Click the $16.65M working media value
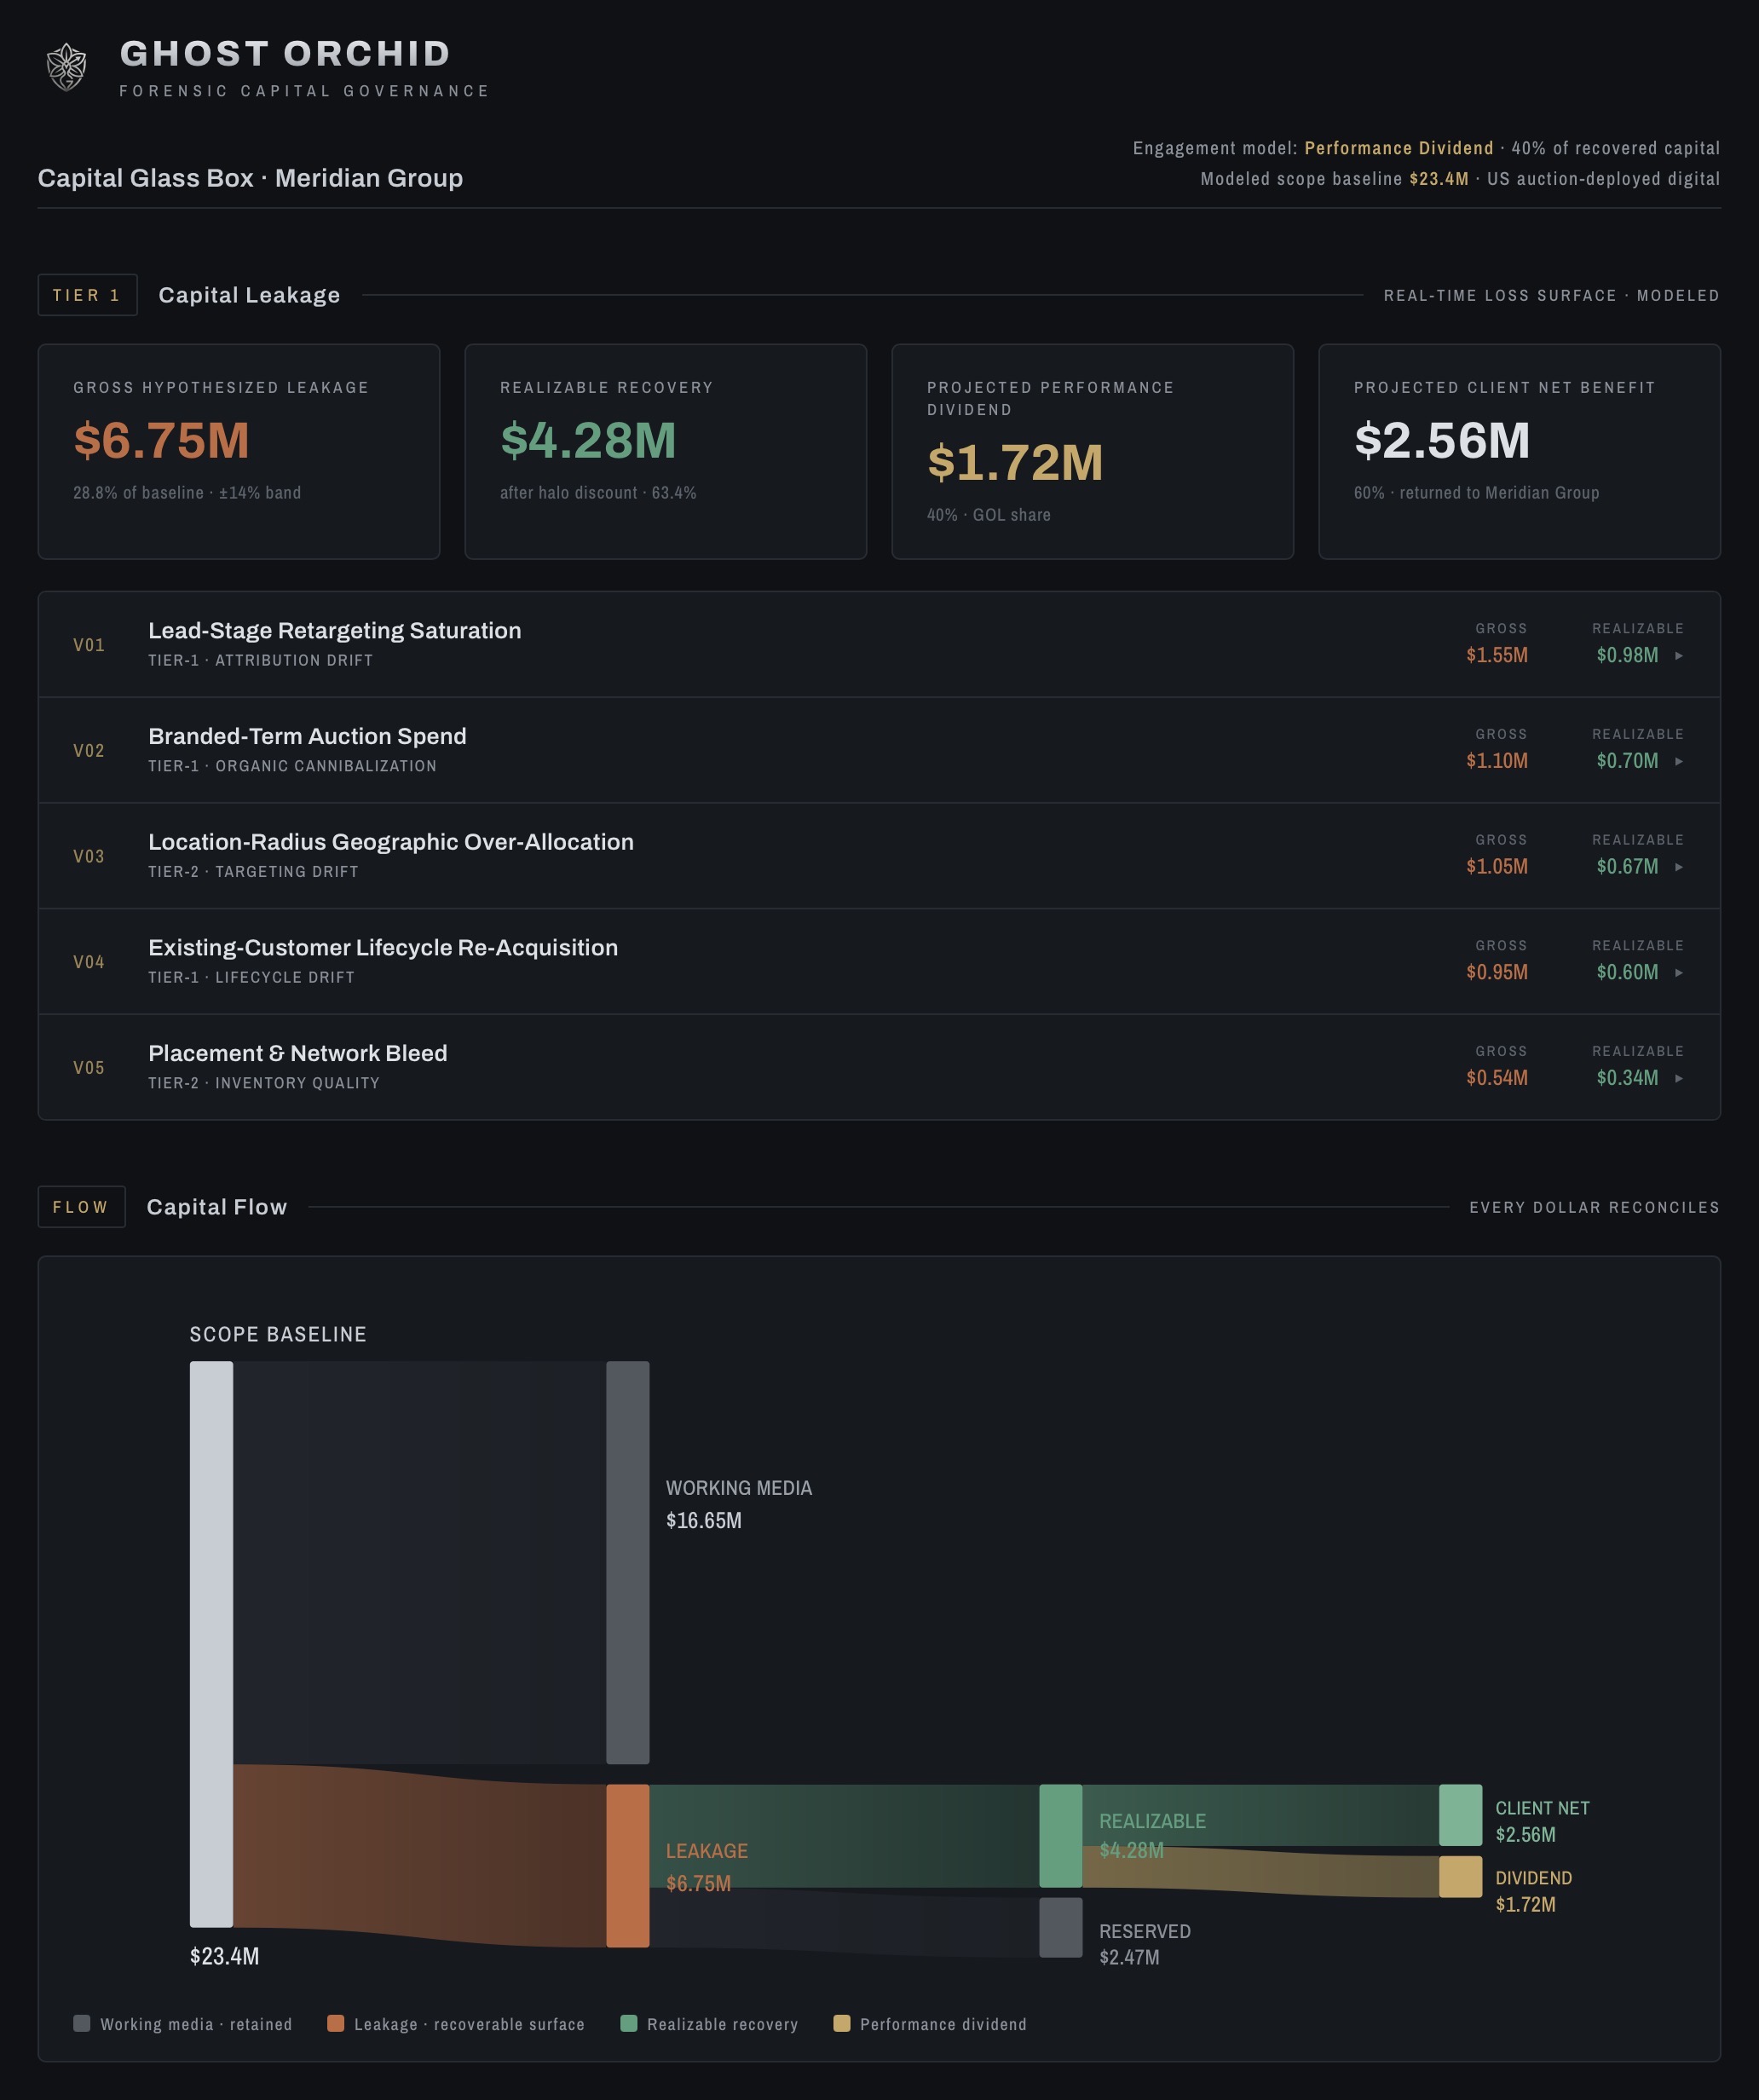Image resolution: width=1759 pixels, height=2100 pixels. click(704, 1520)
